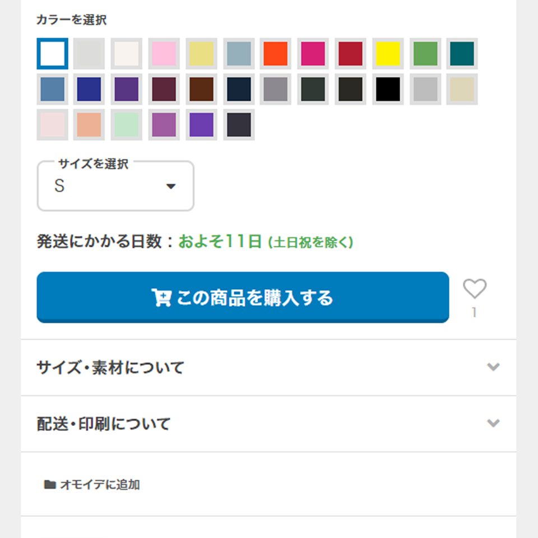Select the black color swatch
Image resolution: width=538 pixels, height=538 pixels.
387,89
